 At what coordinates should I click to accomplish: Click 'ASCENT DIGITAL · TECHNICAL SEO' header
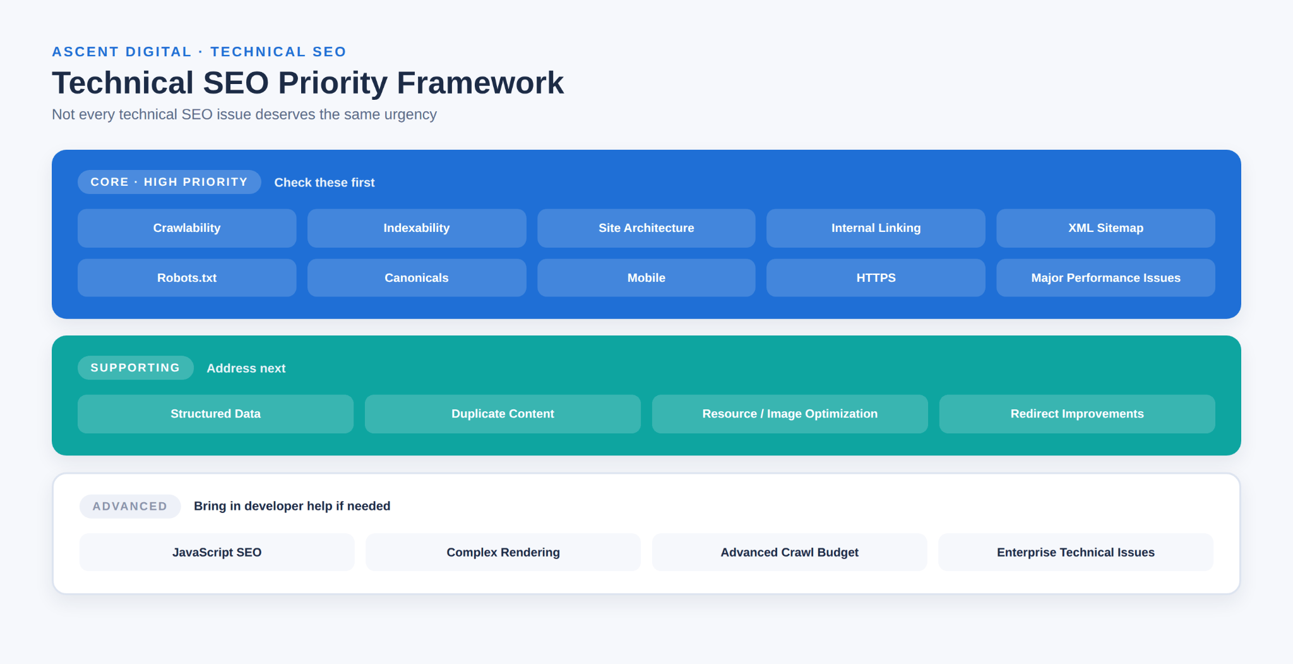[199, 52]
